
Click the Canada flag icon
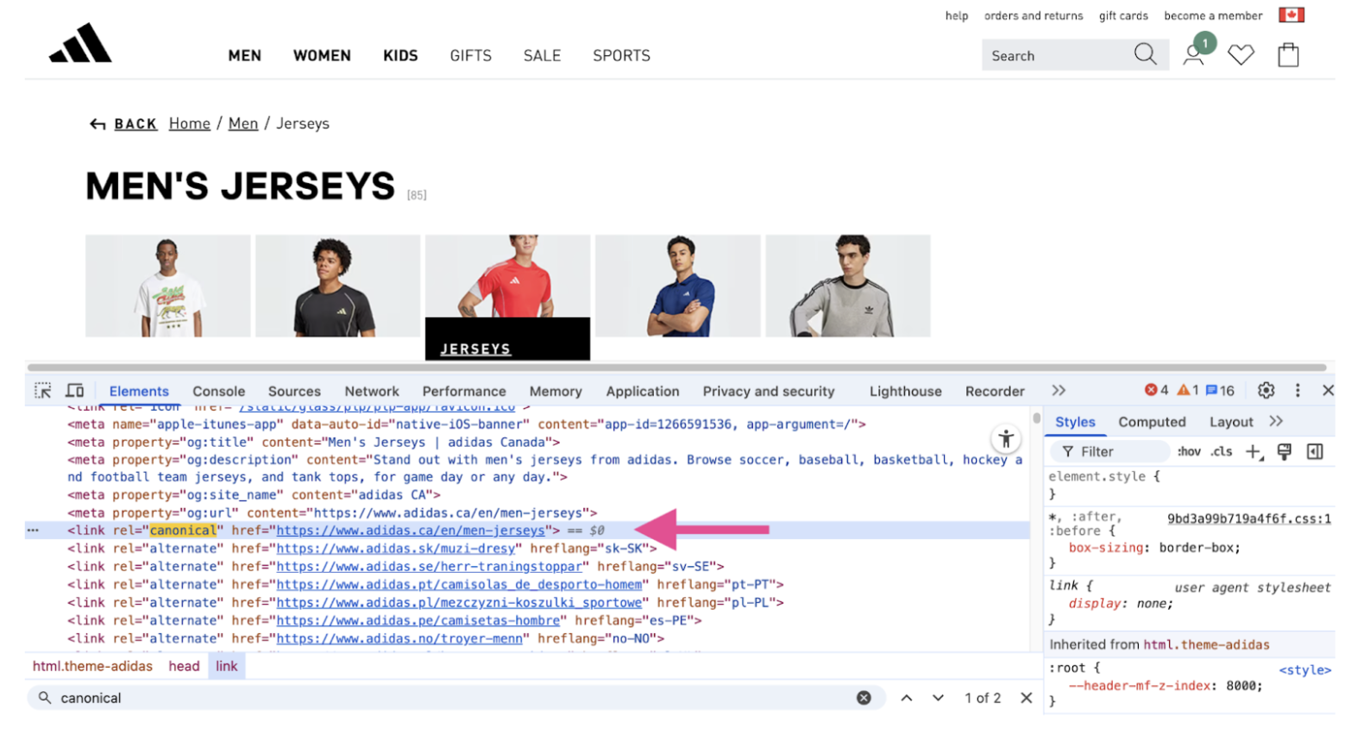pos(1291,16)
